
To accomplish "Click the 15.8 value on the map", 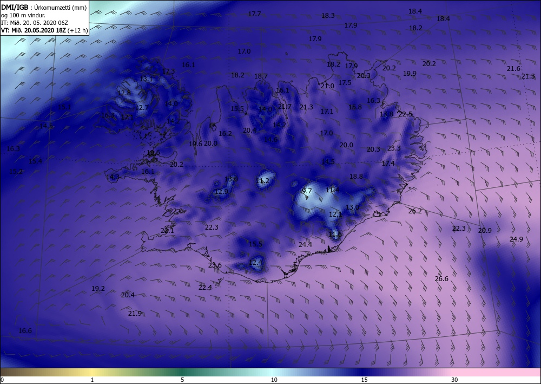I will coord(355,107).
